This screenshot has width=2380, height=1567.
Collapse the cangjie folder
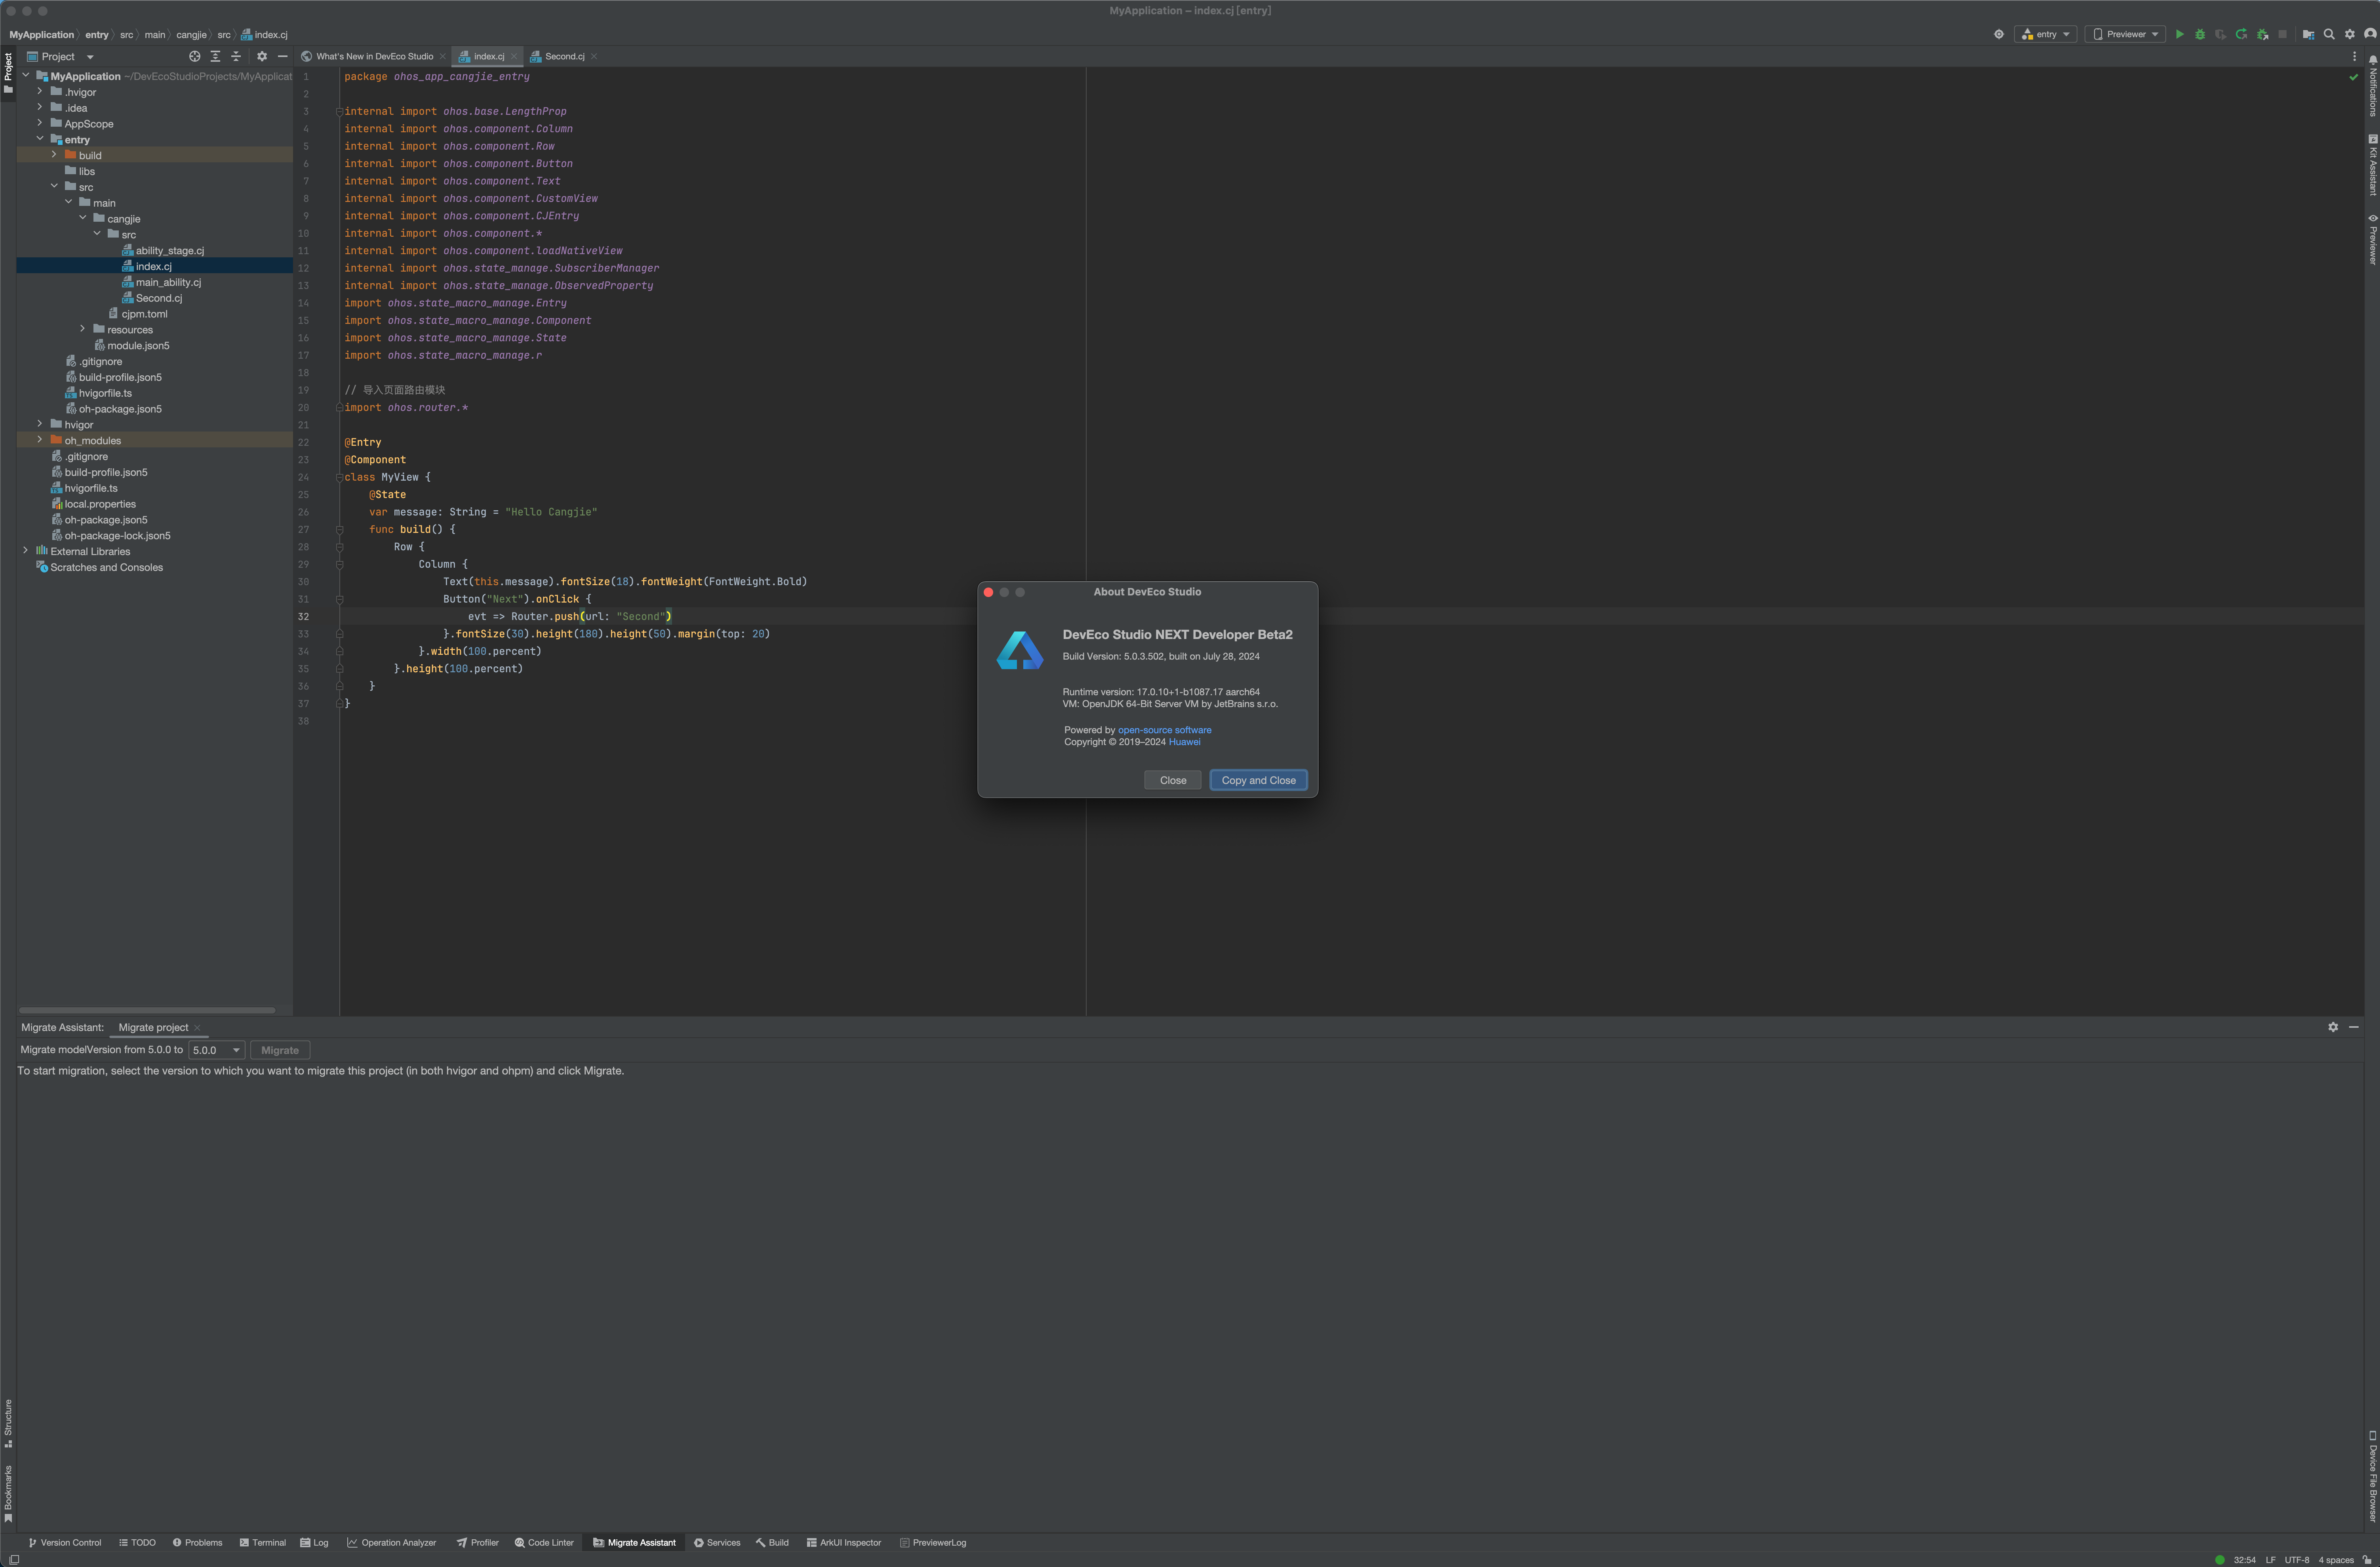[x=83, y=218]
